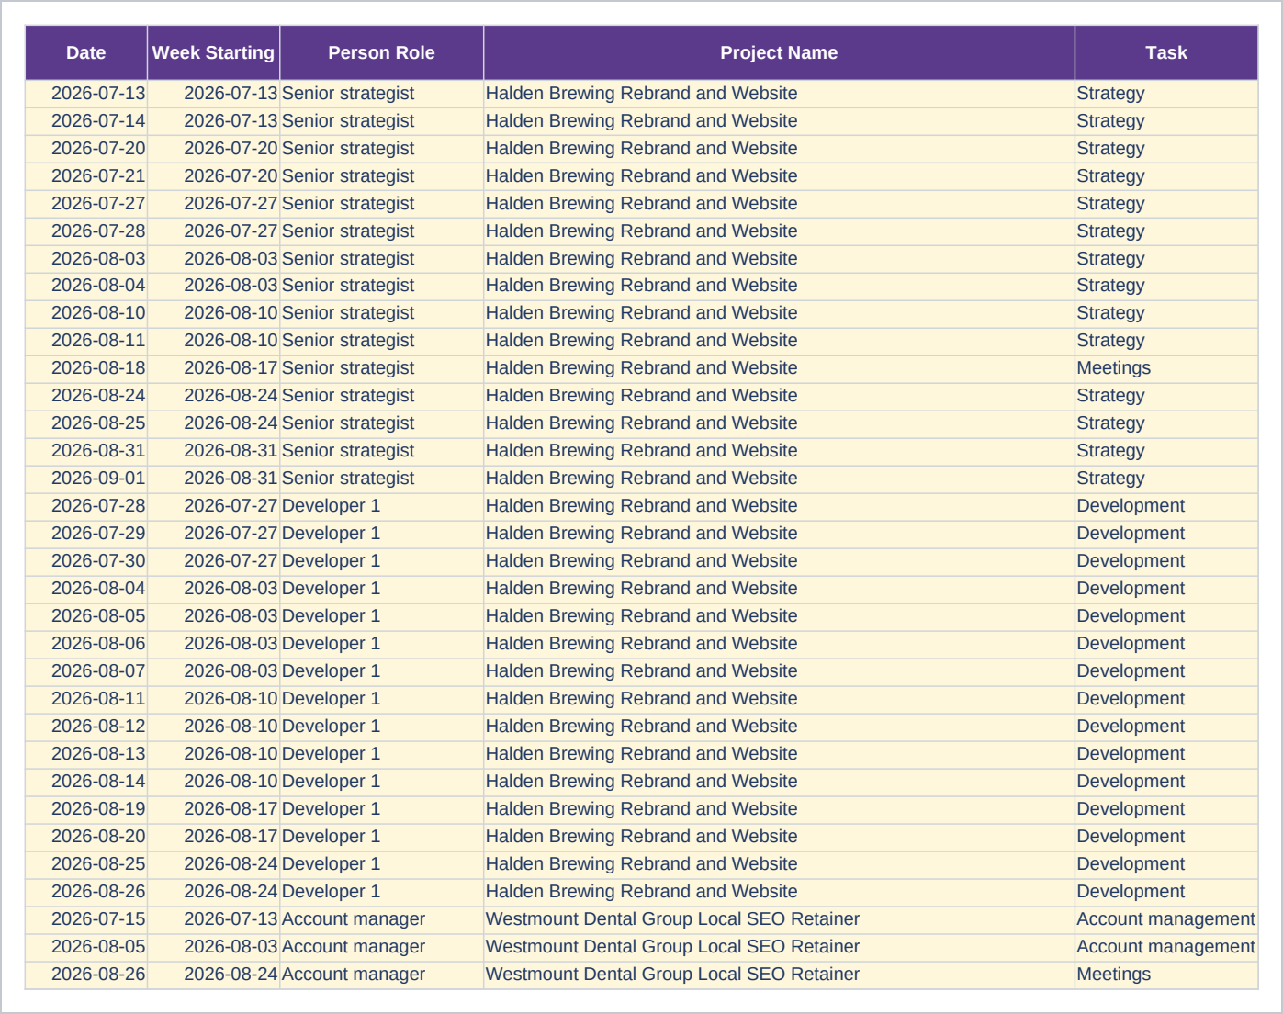Select Developer 1 in the 2026-07-29 row

coord(381,534)
